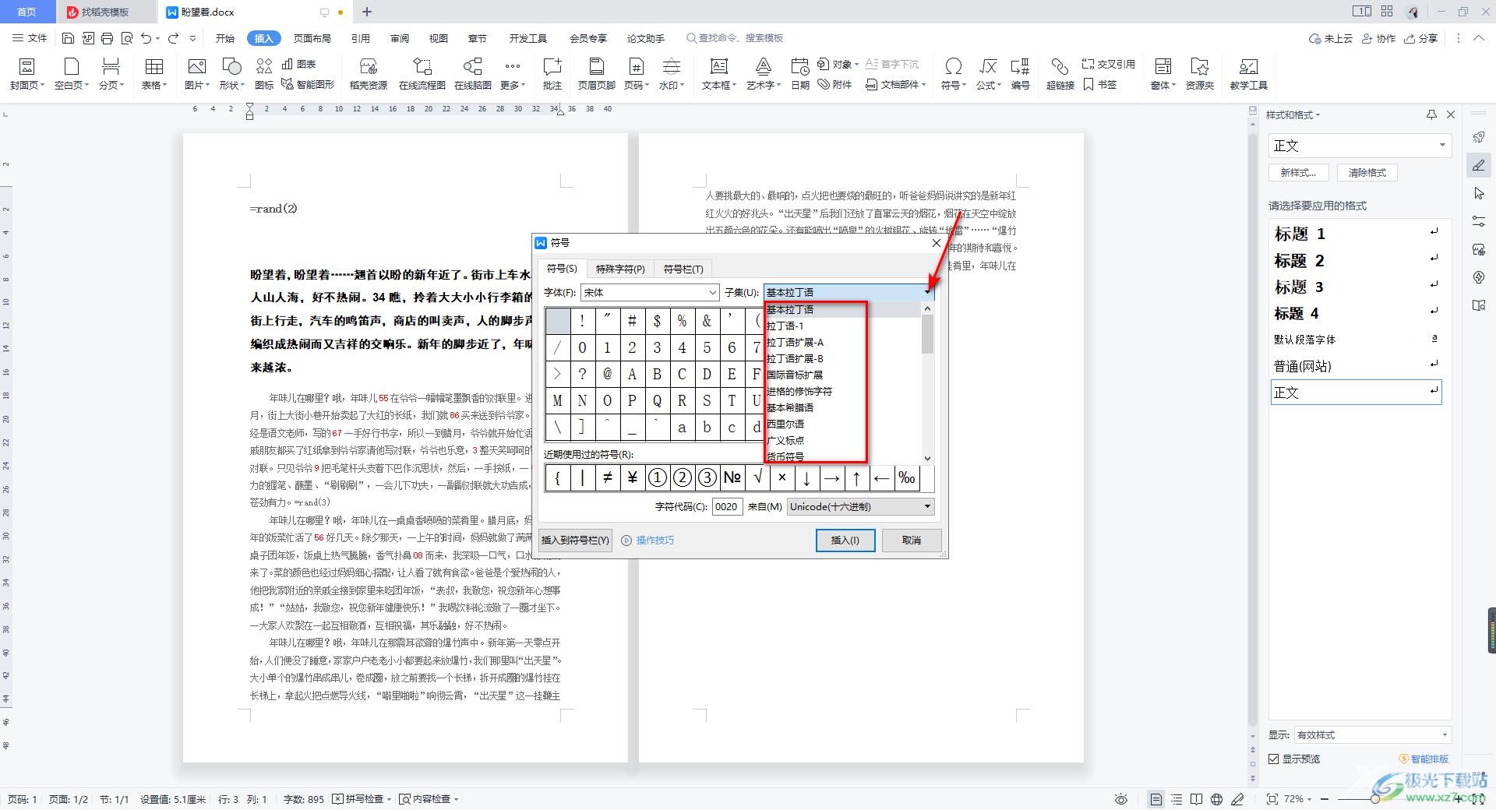Click the 查找命令、搜索模板 search box
The width and height of the screenshot is (1496, 810).
point(735,38)
